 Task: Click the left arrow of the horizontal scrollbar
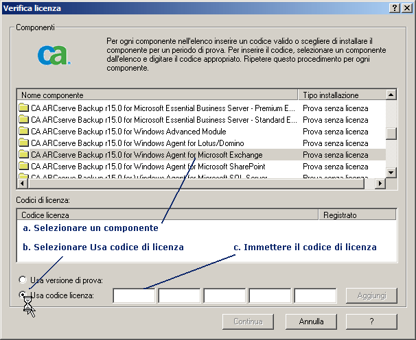[22, 184]
